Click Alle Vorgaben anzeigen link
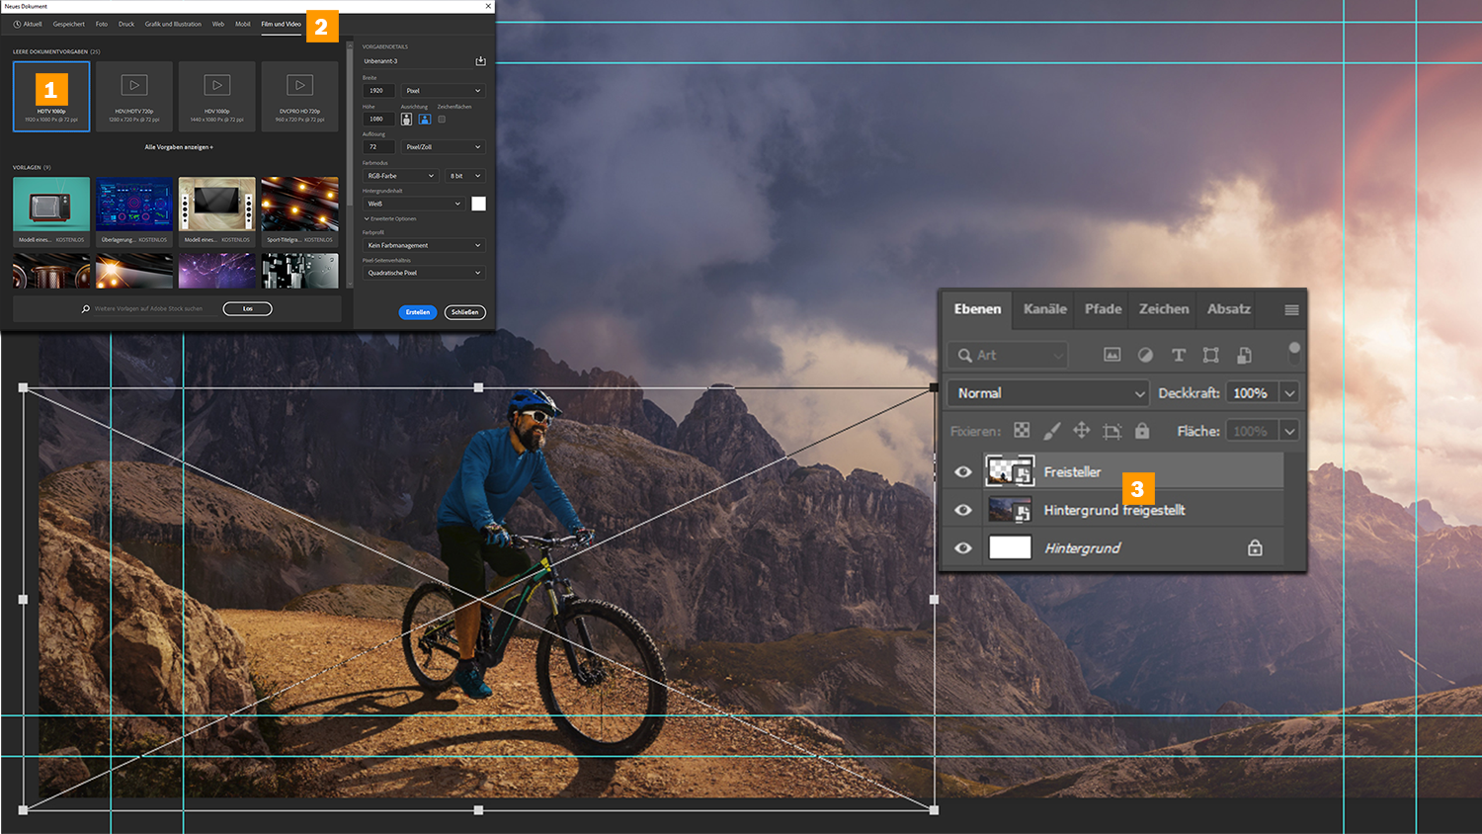The width and height of the screenshot is (1482, 834). [x=179, y=147]
